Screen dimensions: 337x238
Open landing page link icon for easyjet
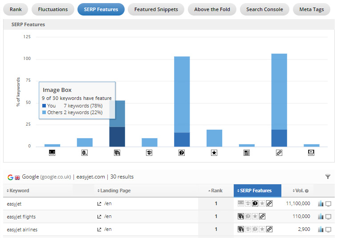pos(99,204)
